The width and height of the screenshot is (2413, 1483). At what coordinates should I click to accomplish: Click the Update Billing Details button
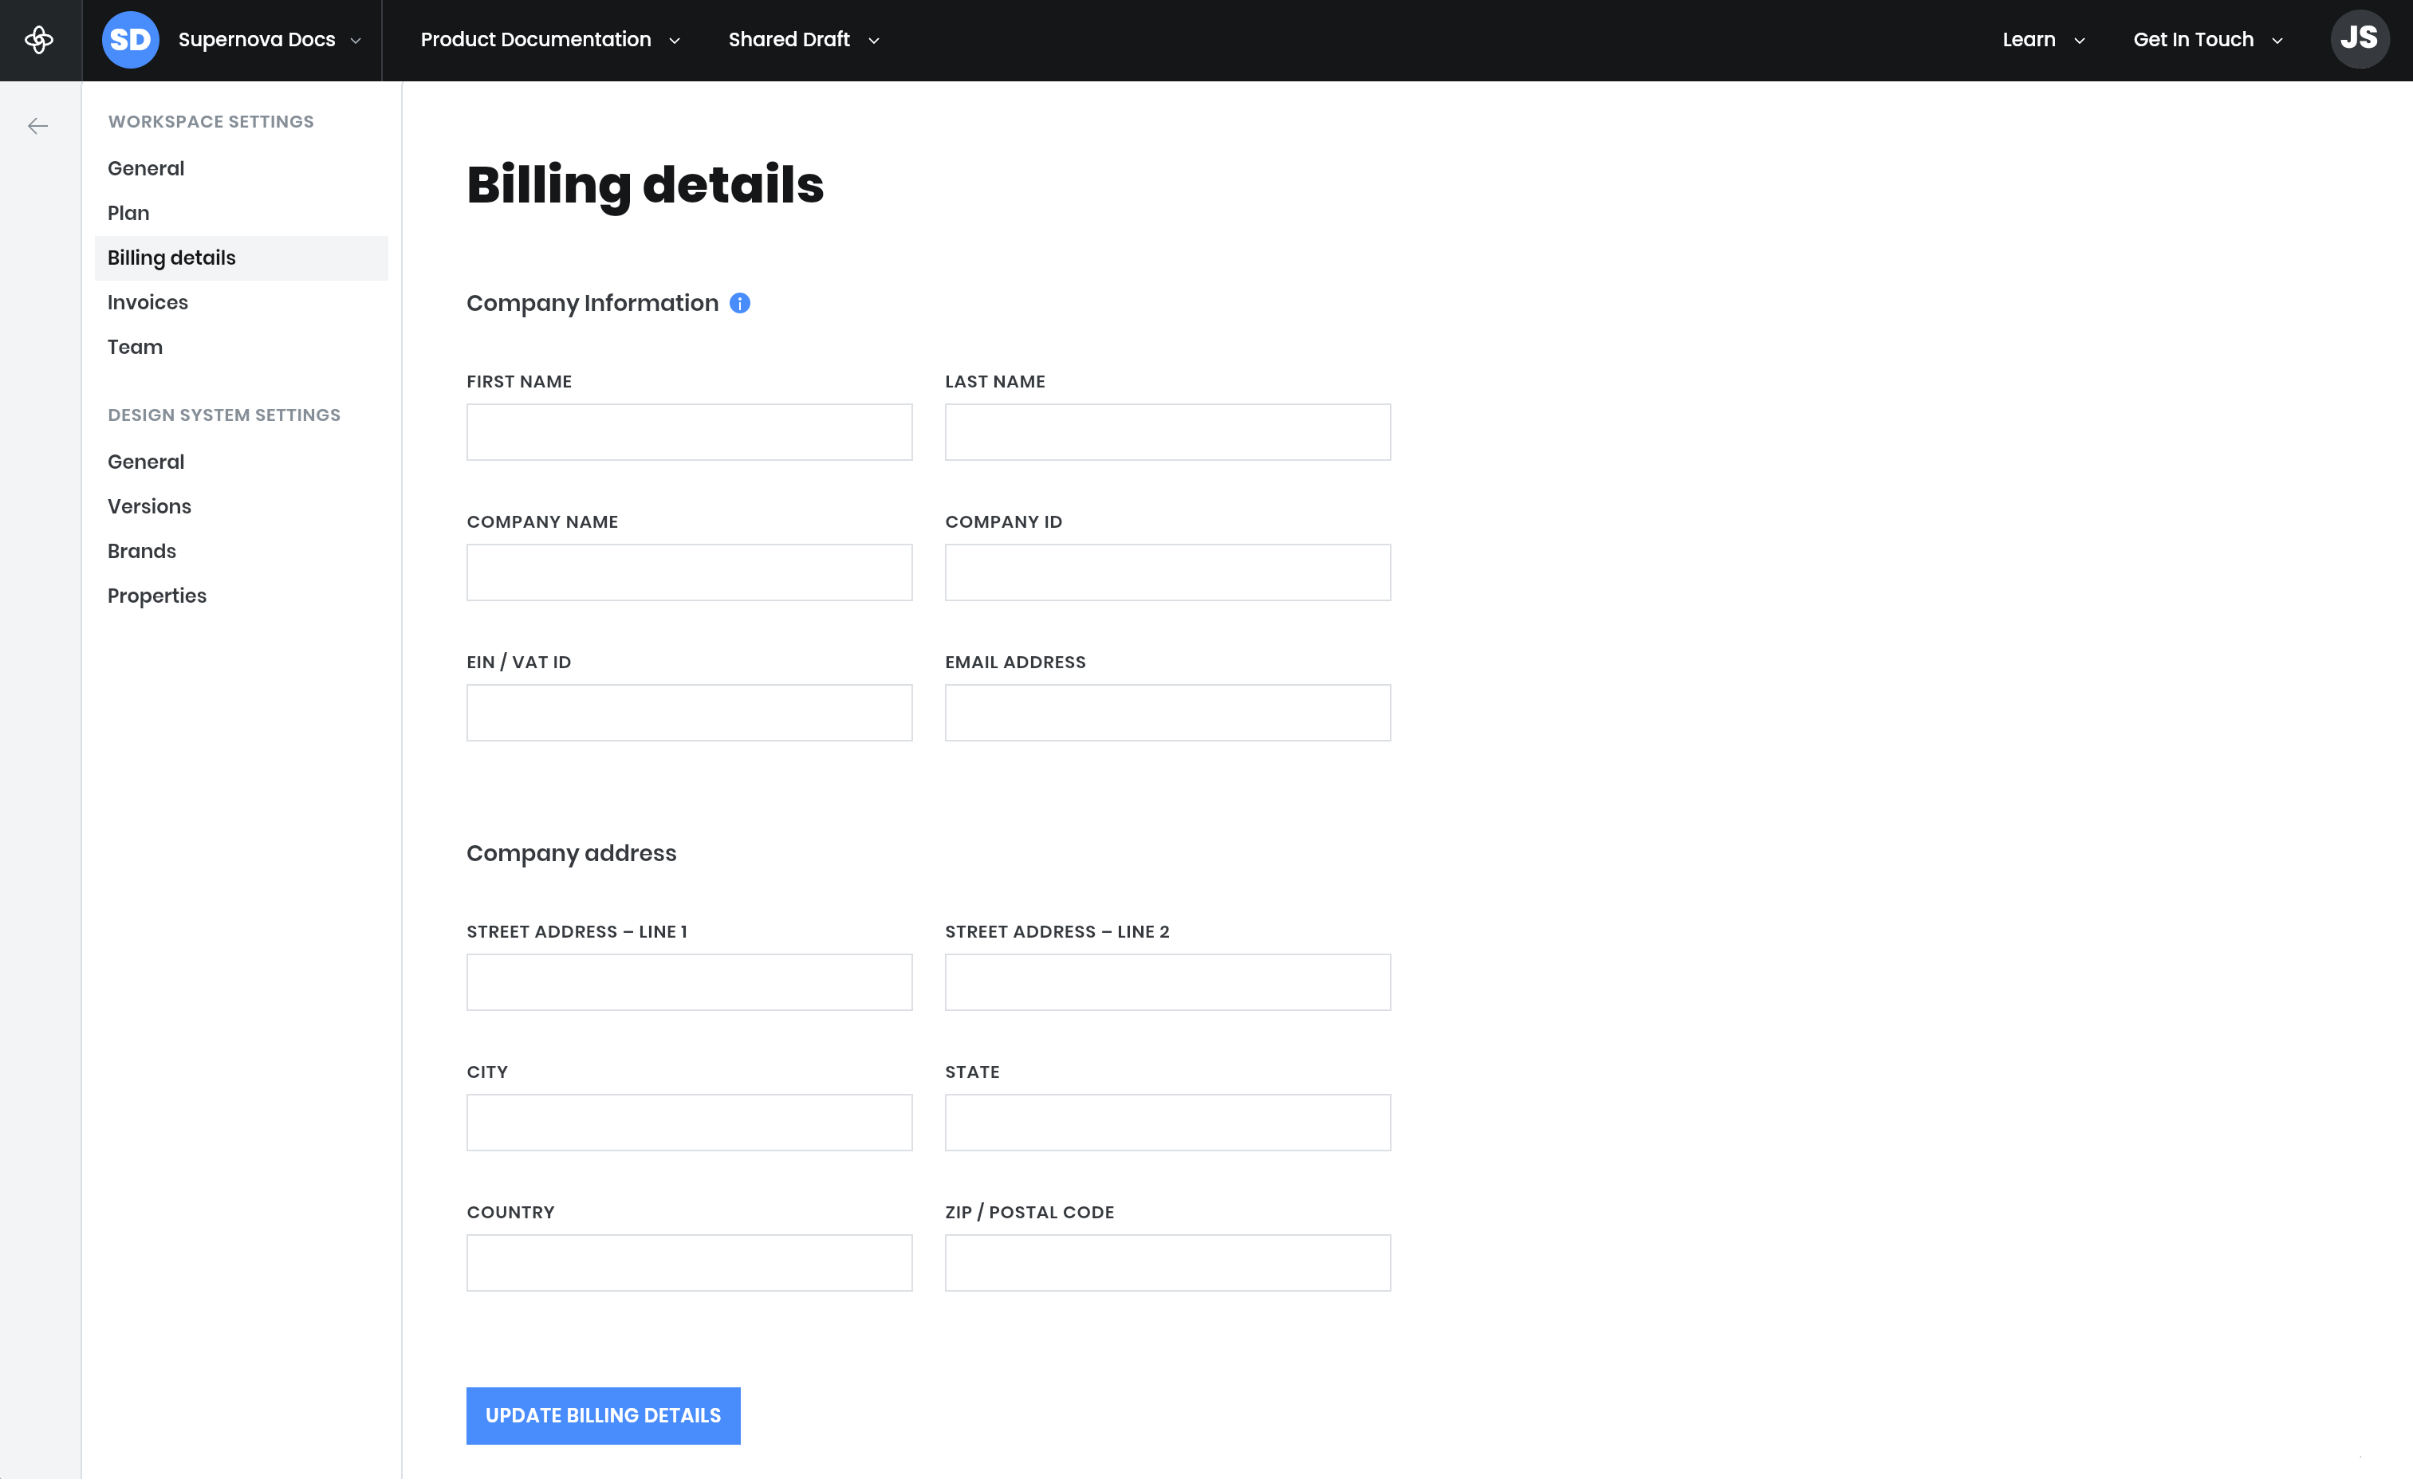pyautogui.click(x=603, y=1415)
